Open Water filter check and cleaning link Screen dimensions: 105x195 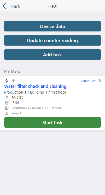click(35, 86)
